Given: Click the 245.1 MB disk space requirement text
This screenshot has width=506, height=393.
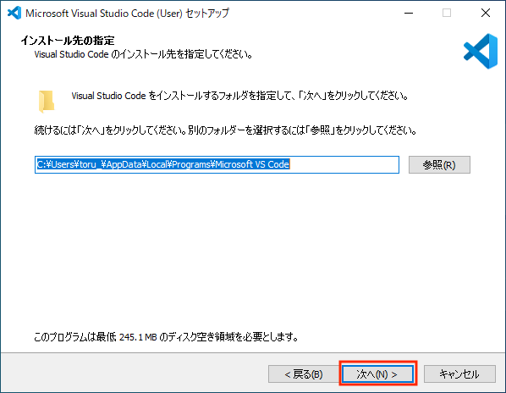Looking at the screenshot, I should coord(166,337).
